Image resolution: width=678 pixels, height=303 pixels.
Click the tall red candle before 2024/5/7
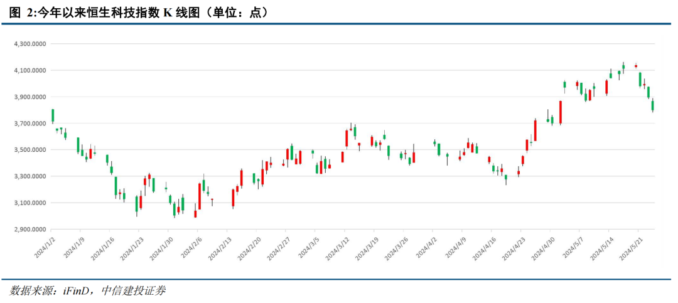tap(561, 112)
